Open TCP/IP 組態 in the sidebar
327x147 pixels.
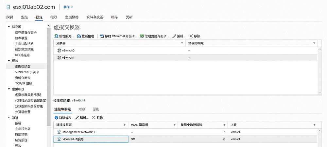click(24, 83)
